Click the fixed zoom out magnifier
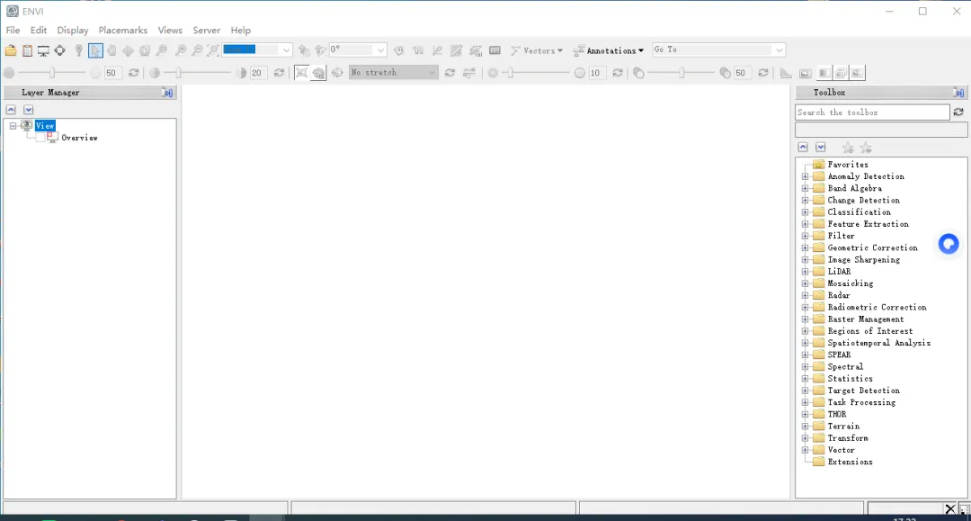The width and height of the screenshot is (971, 521). pos(197,50)
